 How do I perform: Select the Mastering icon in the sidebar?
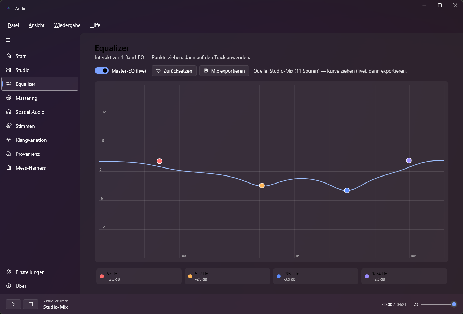pyautogui.click(x=9, y=98)
